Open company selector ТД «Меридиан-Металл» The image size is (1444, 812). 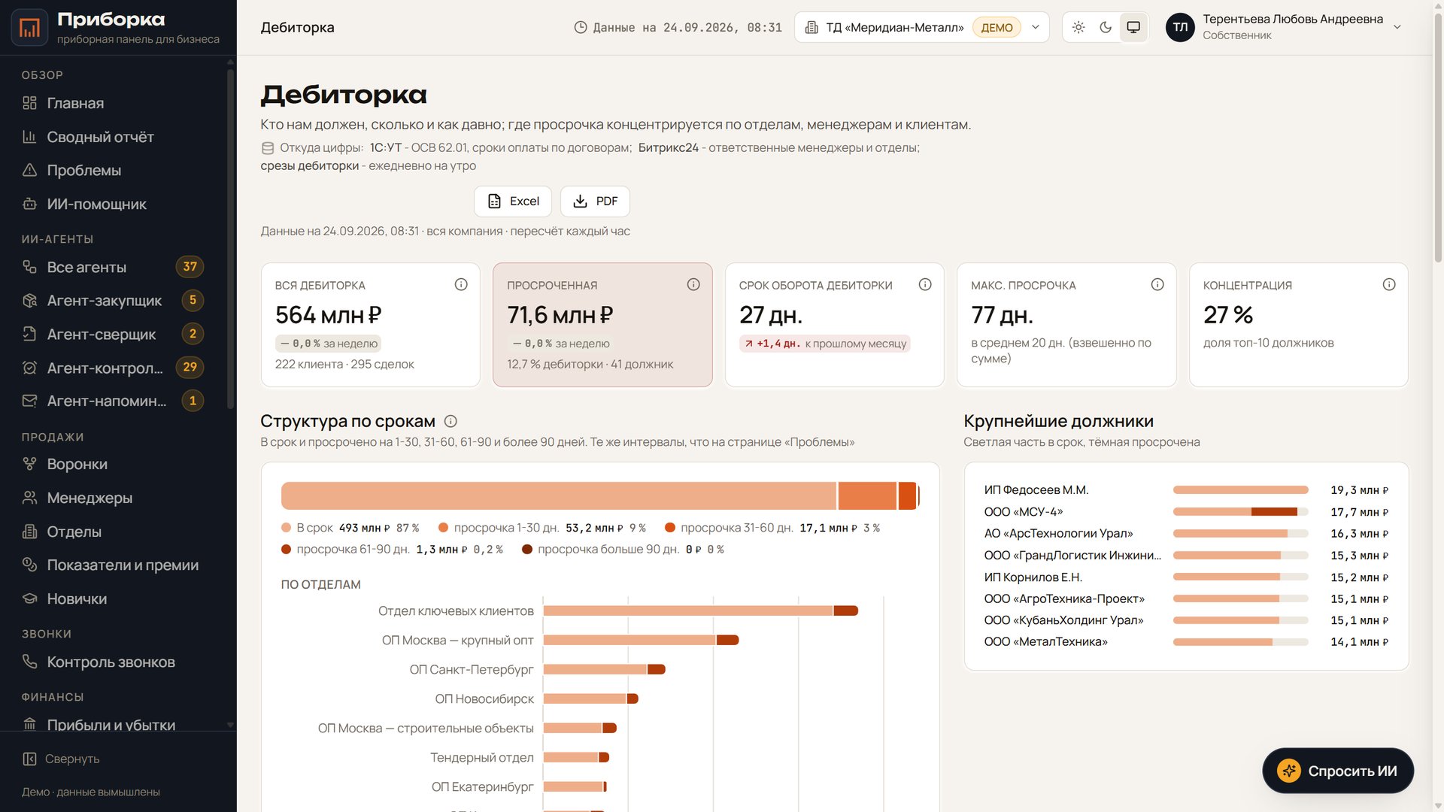point(921,27)
